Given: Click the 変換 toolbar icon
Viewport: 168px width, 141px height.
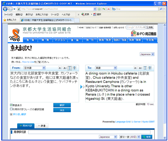Looking at the screenshot, I should point(85,14).
